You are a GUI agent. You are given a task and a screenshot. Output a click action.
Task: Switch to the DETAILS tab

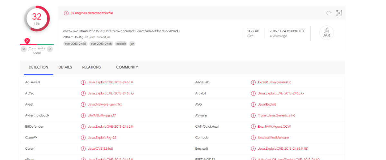point(65,67)
